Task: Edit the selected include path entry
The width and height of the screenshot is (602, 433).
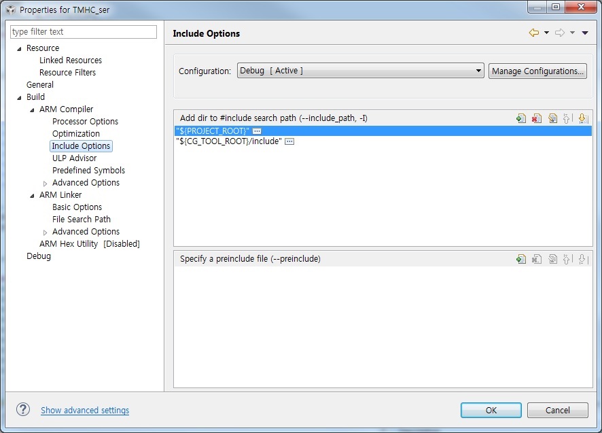Action: [x=552, y=118]
